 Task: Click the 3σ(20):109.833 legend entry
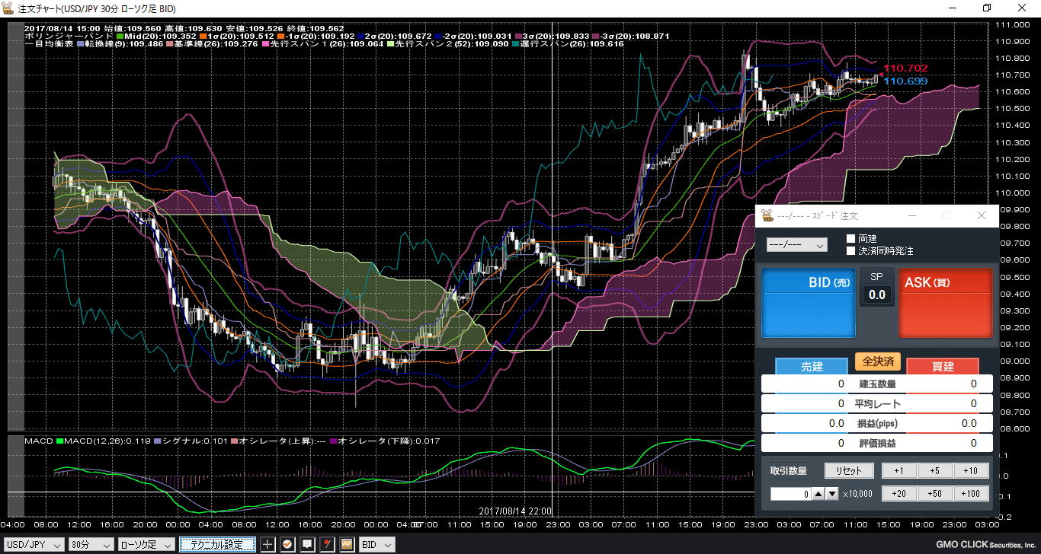[x=553, y=36]
